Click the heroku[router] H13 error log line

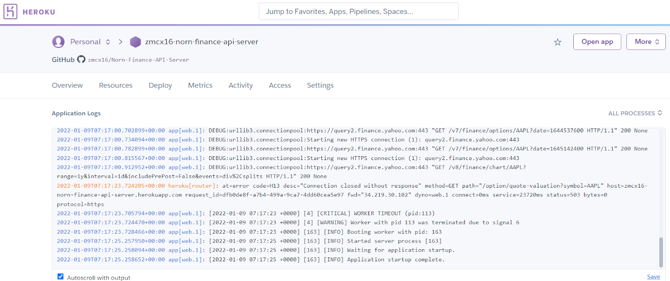point(352,195)
